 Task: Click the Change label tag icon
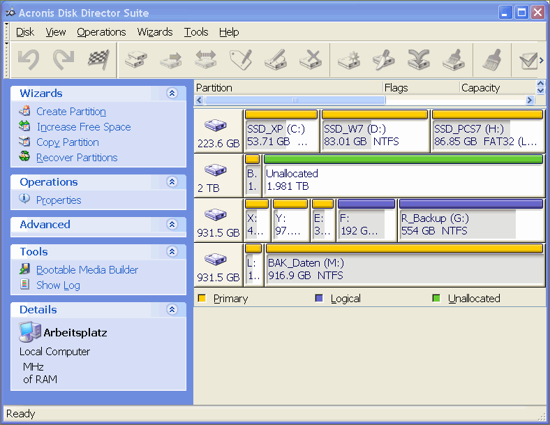(241, 59)
